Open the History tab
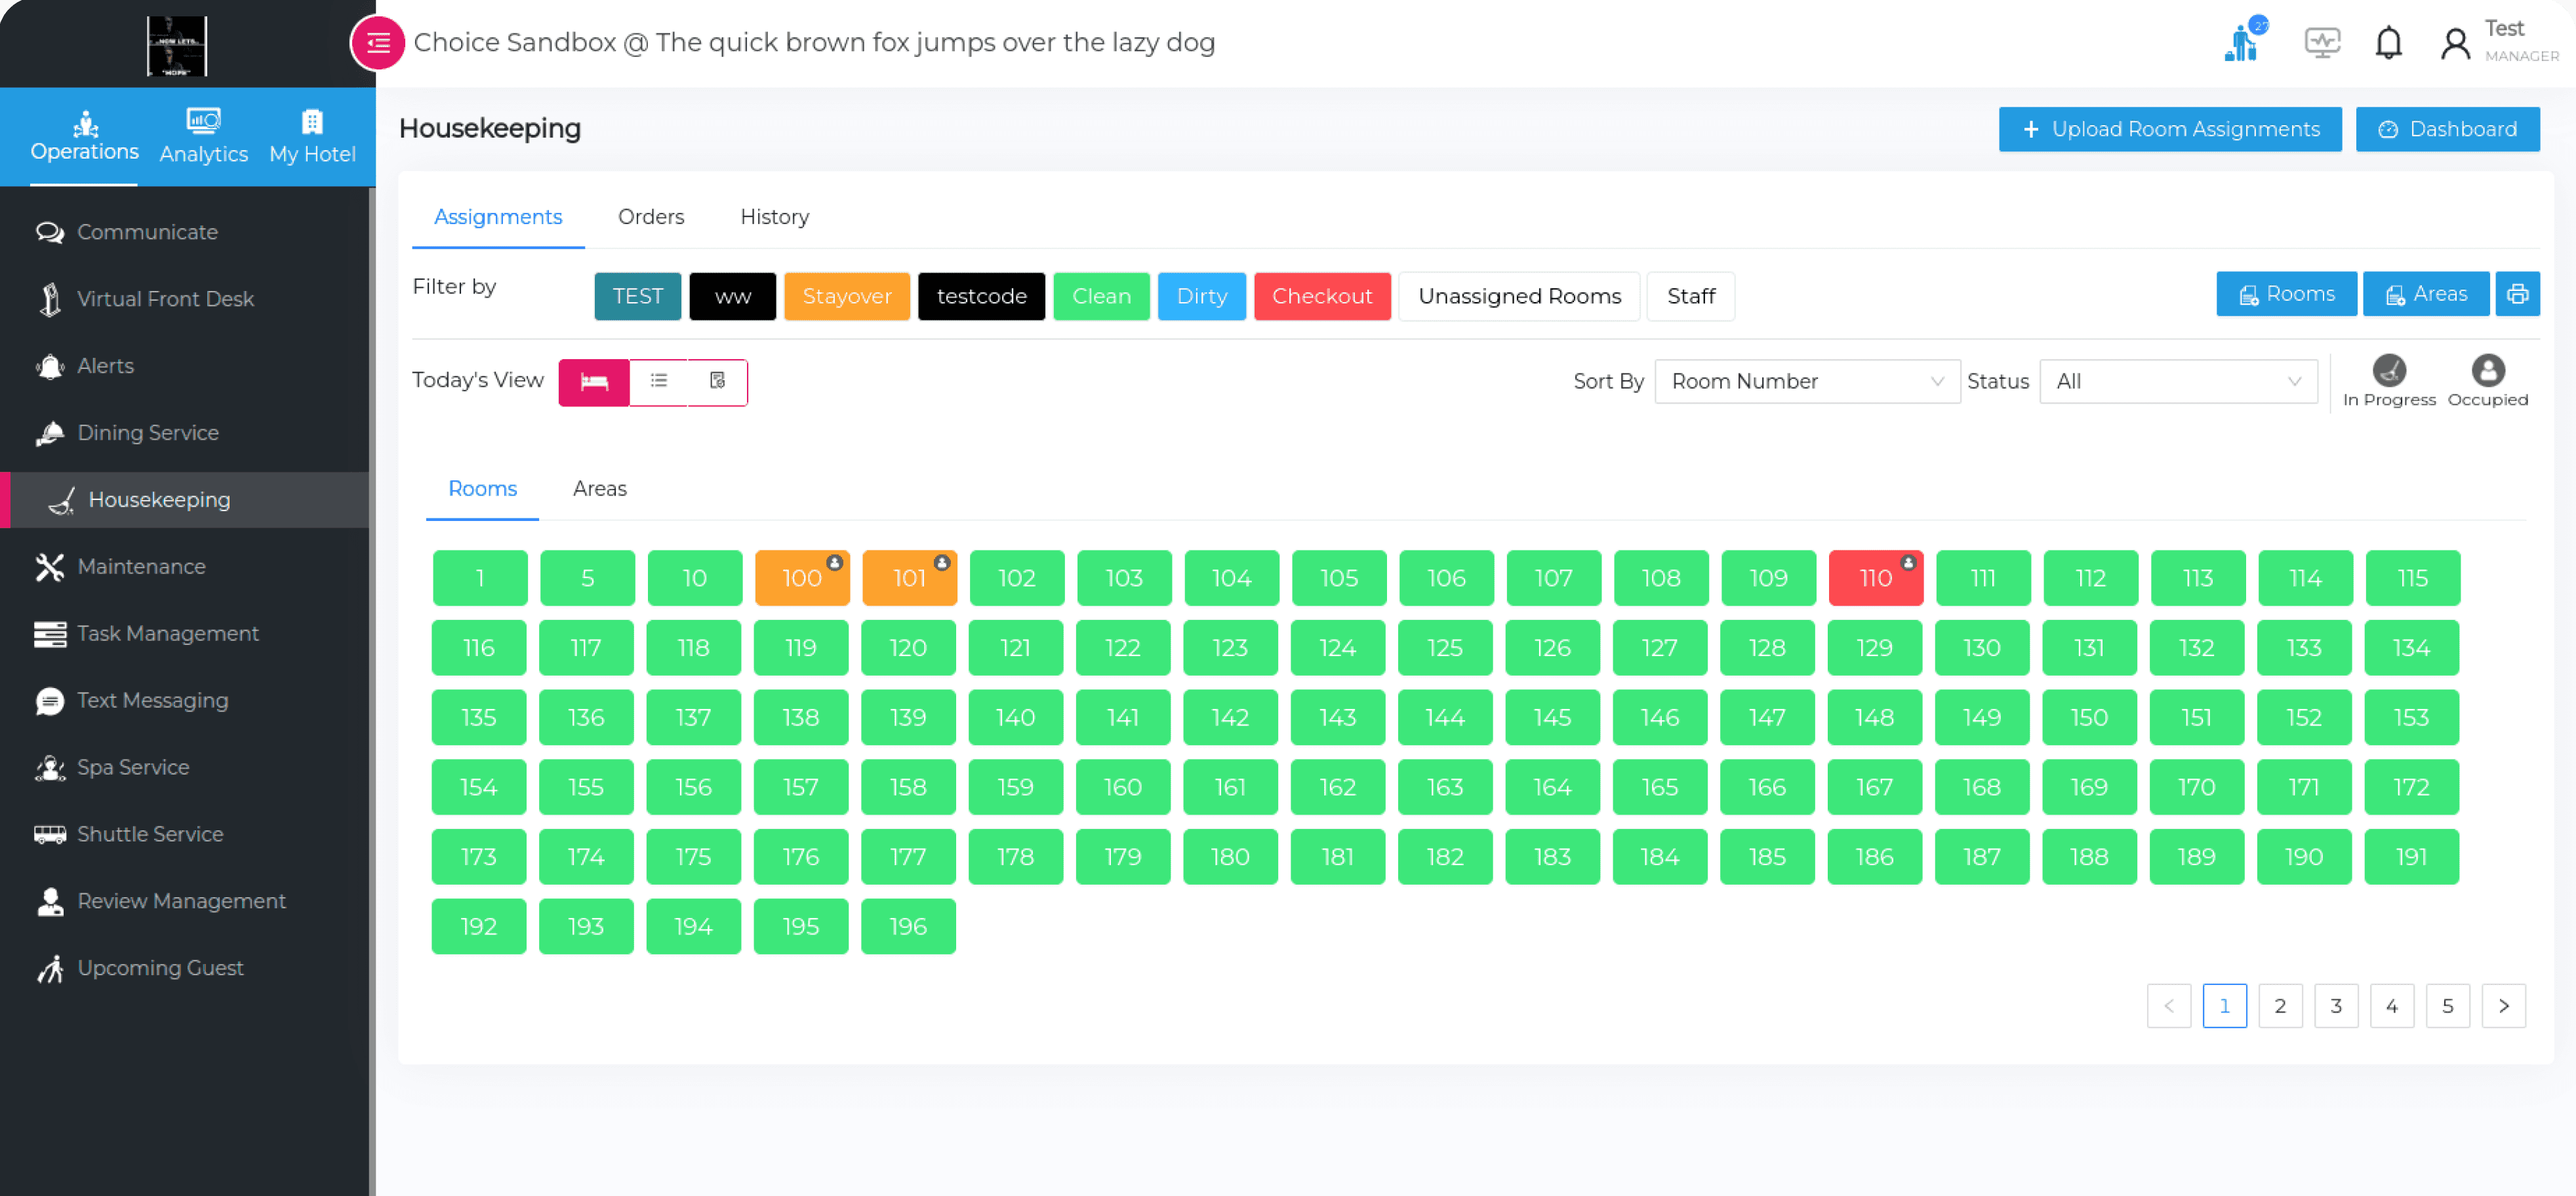The image size is (2576, 1196). [x=774, y=216]
